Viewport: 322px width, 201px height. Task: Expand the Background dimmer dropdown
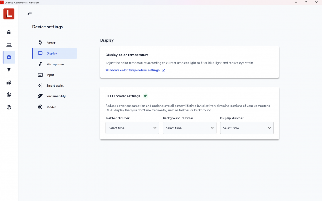(189, 128)
